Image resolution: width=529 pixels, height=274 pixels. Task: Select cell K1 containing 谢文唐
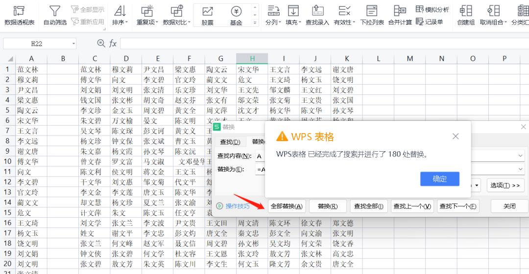tap(346, 69)
